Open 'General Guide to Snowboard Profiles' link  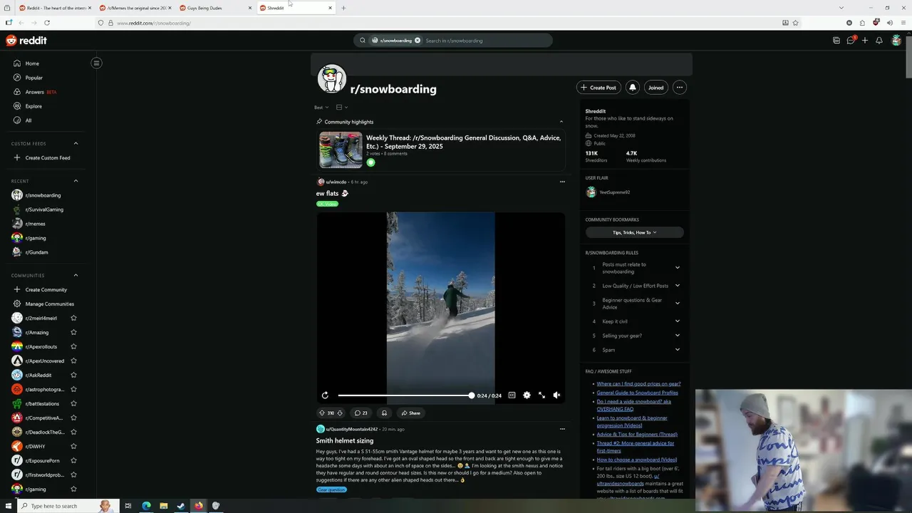tap(637, 393)
